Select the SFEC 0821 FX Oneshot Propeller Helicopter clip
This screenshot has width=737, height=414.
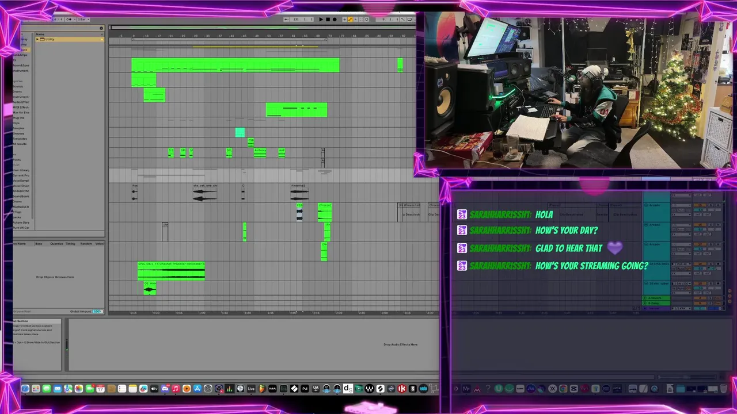(171, 271)
